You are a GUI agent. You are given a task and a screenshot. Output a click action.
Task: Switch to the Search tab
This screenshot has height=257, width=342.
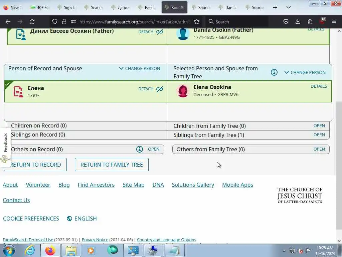click(94, 7)
